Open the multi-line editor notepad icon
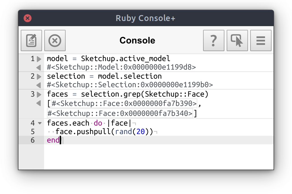Viewport: 292px width, 194px height. point(31,41)
